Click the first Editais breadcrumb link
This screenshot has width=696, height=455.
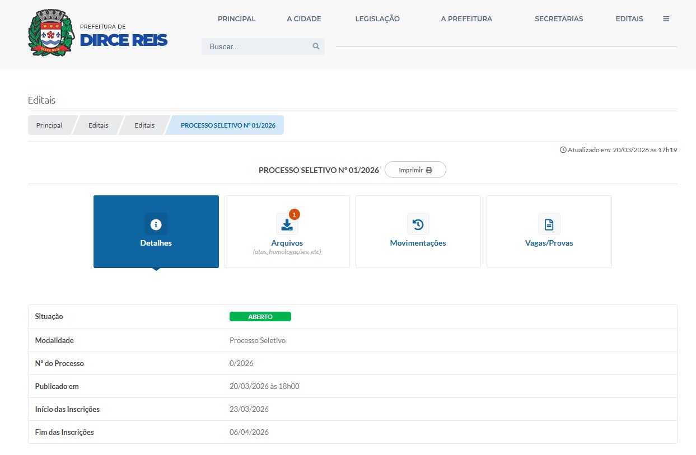99,125
